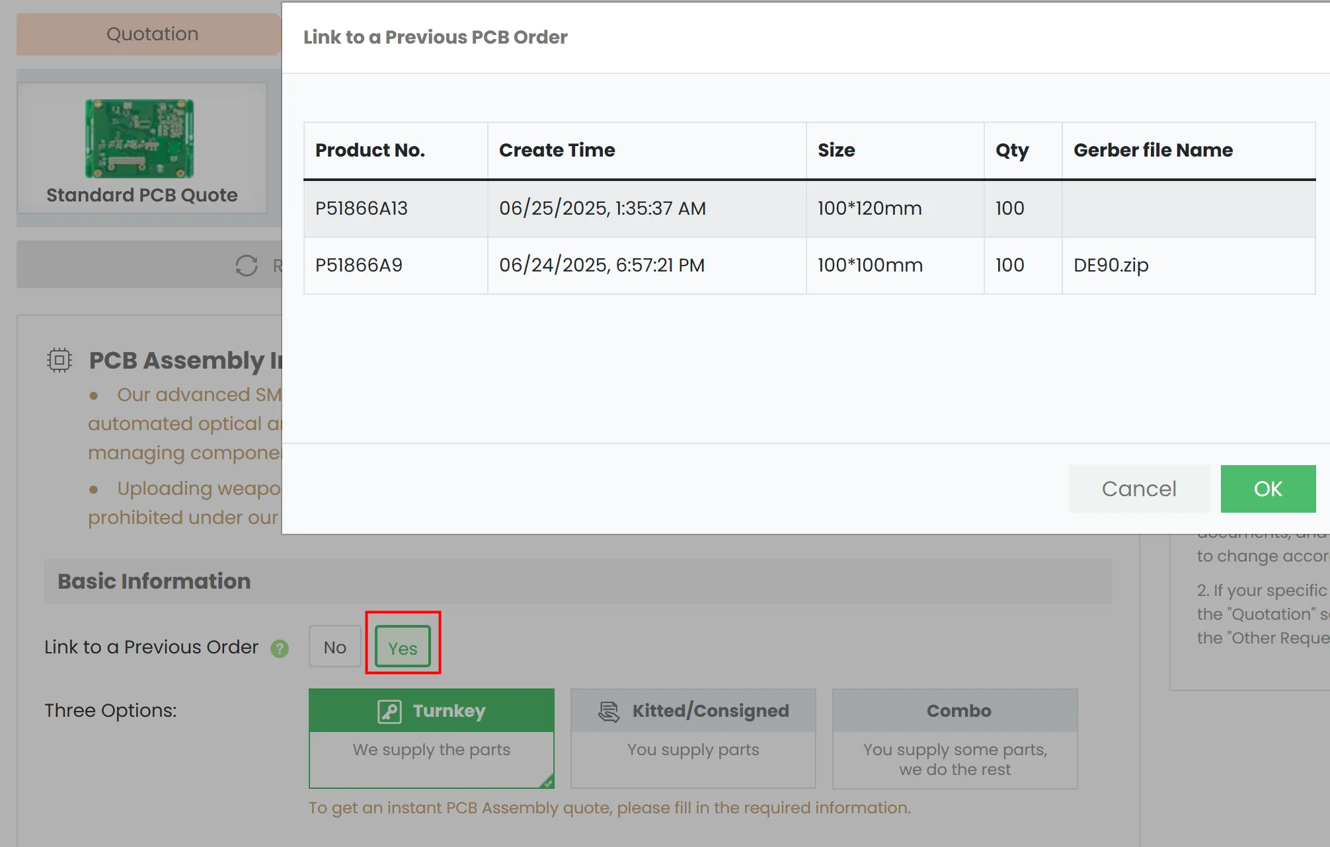
Task: Select the Turnkey assembly option
Action: pos(431,739)
